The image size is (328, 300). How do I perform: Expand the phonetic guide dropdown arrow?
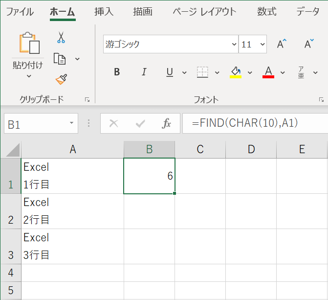pyautogui.click(x=315, y=73)
